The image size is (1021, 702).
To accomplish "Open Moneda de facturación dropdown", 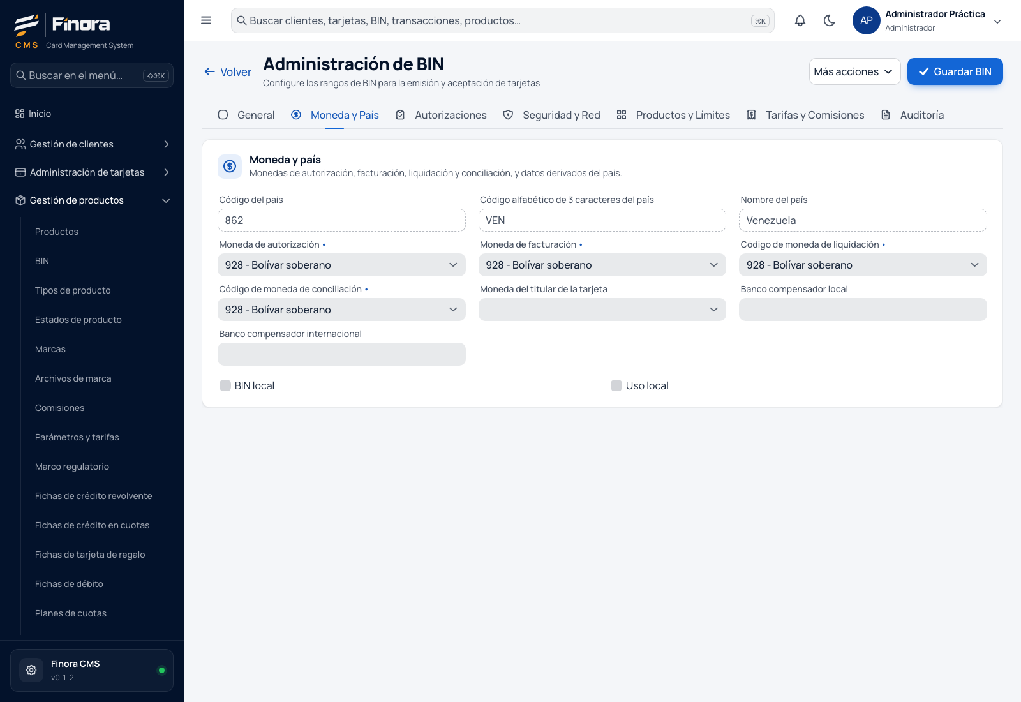I will click(602, 265).
